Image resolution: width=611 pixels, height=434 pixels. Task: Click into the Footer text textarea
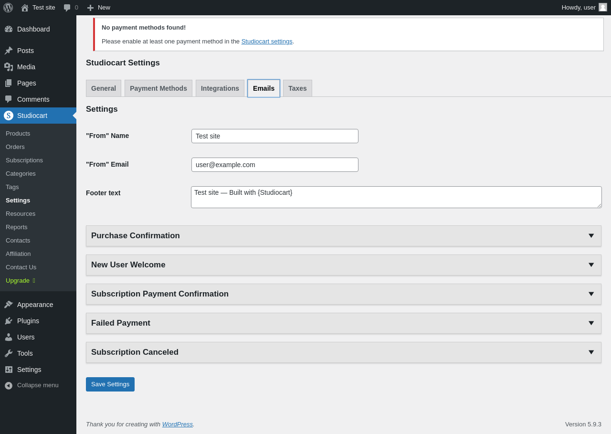pos(396,197)
